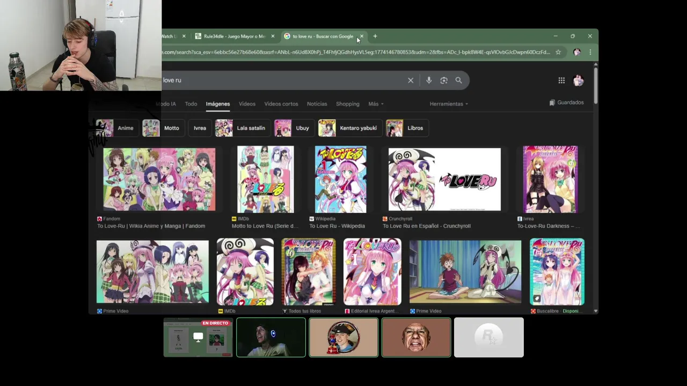This screenshot has height=386, width=687.
Task: Submit search with the magnifier icon
Action: (459, 80)
